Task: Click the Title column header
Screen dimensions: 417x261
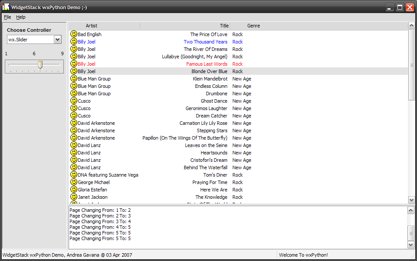Action: [224, 26]
